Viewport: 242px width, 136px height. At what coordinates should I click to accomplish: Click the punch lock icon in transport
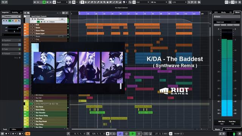point(108,134)
